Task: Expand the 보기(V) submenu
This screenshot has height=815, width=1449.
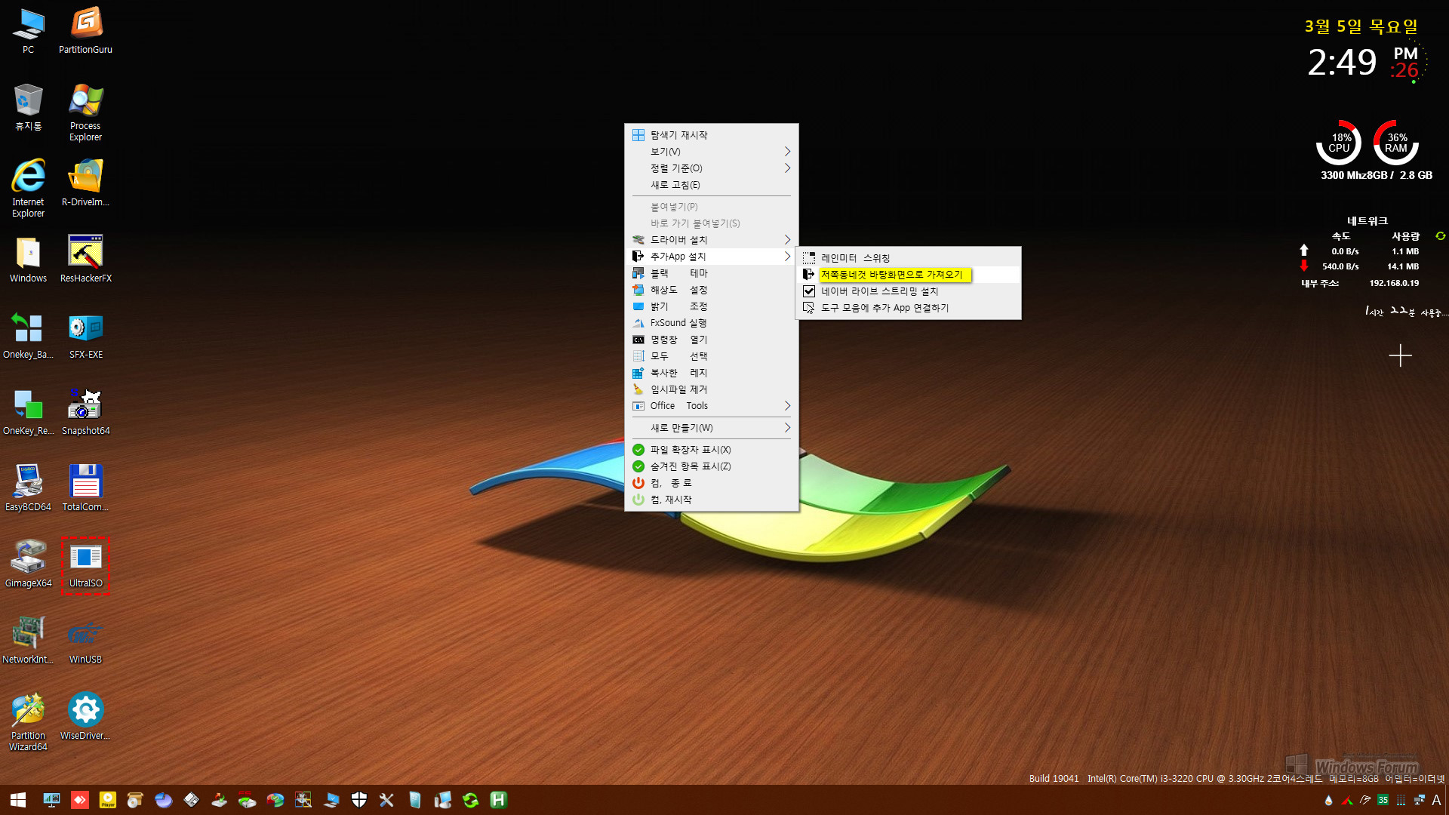Action: tap(712, 152)
